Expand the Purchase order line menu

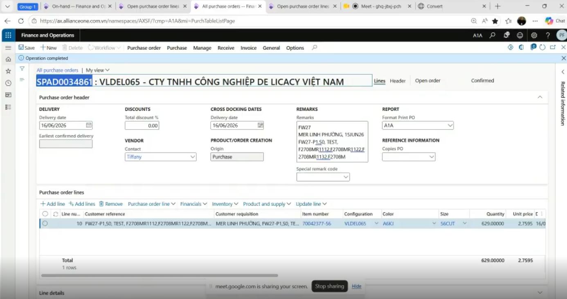151,204
